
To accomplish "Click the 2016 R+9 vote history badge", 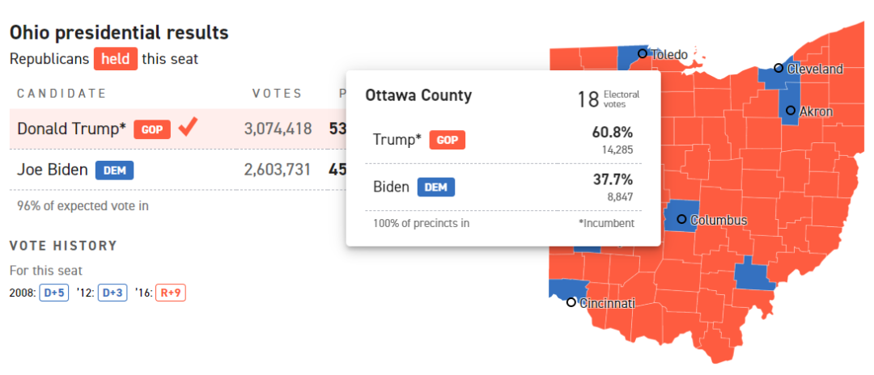I will click(x=171, y=293).
